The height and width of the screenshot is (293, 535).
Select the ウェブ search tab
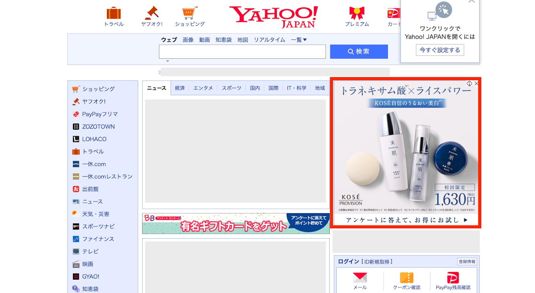(x=169, y=40)
